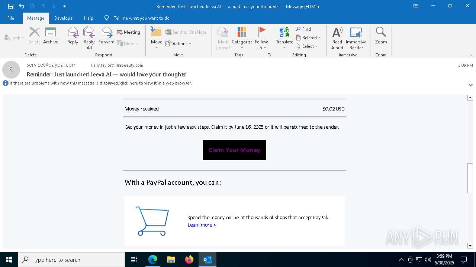476x267 pixels.
Task: Open Task View on the taskbar
Action: tap(134, 260)
